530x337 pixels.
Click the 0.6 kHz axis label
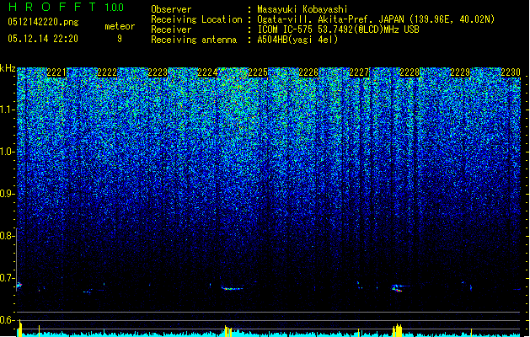click(7, 320)
